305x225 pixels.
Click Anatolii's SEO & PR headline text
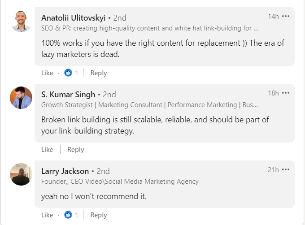[x=150, y=28]
